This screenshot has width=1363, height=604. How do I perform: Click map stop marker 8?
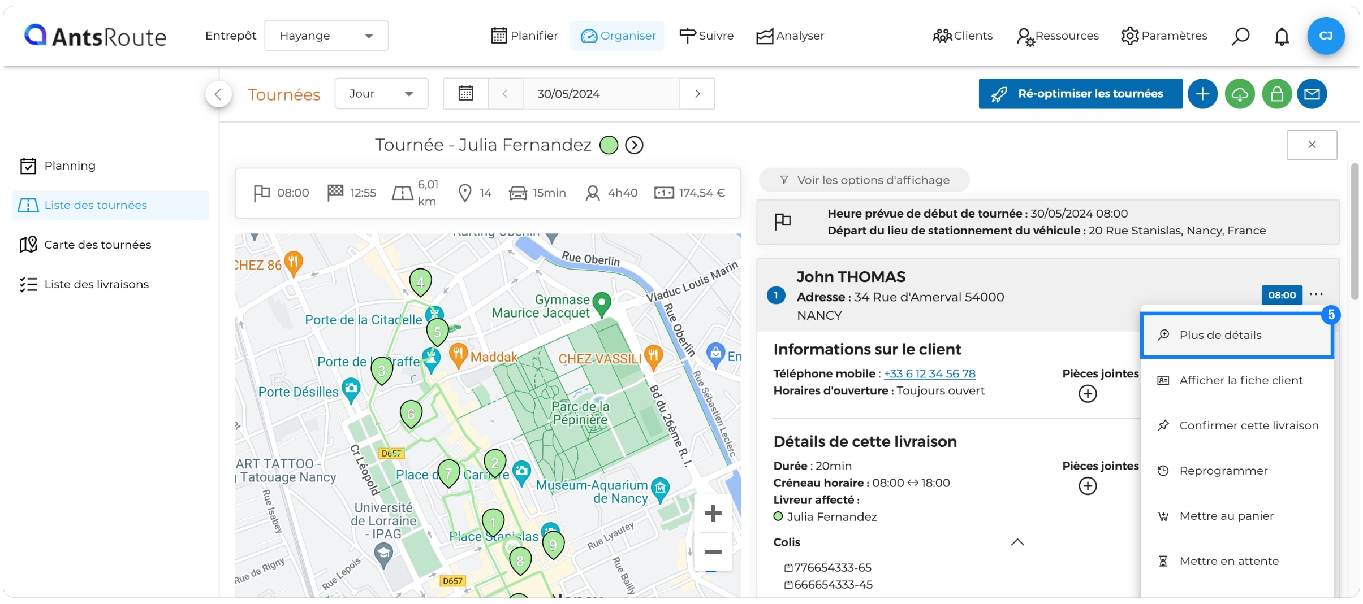pos(520,561)
